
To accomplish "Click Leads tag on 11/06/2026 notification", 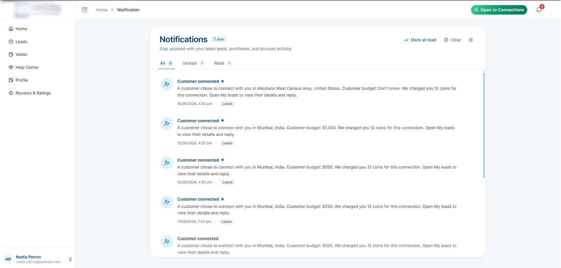I will point(227,222).
